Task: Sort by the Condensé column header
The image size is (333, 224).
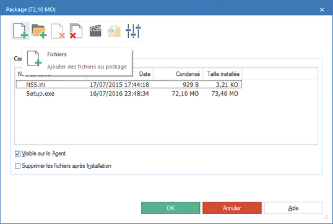Action: tap(178, 74)
